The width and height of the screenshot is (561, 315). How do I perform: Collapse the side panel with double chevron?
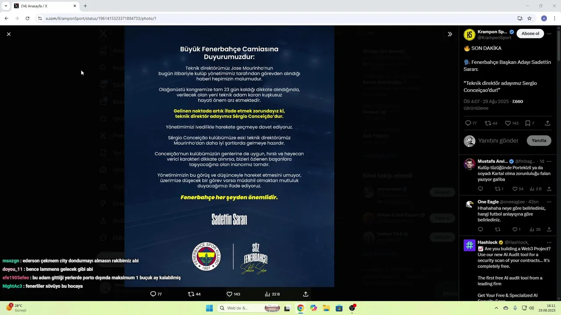450,34
